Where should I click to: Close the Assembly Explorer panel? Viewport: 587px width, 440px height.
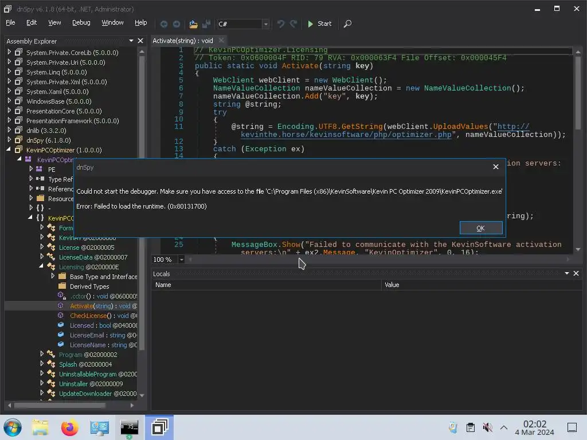pyautogui.click(x=140, y=41)
